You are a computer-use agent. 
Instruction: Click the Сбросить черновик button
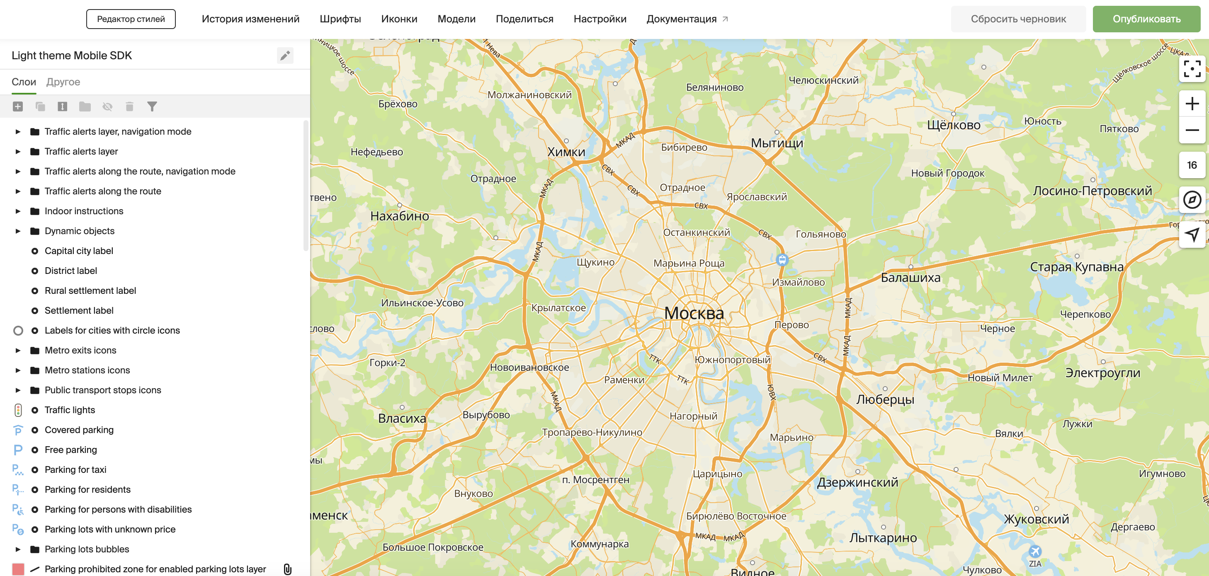tap(1018, 19)
